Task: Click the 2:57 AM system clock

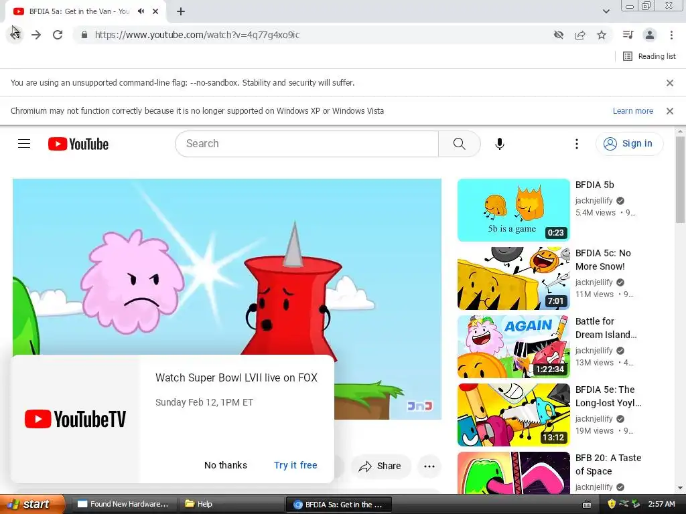Action: (x=661, y=504)
